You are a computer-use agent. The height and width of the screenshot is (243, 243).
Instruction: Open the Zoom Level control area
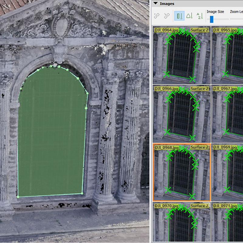point(236,12)
